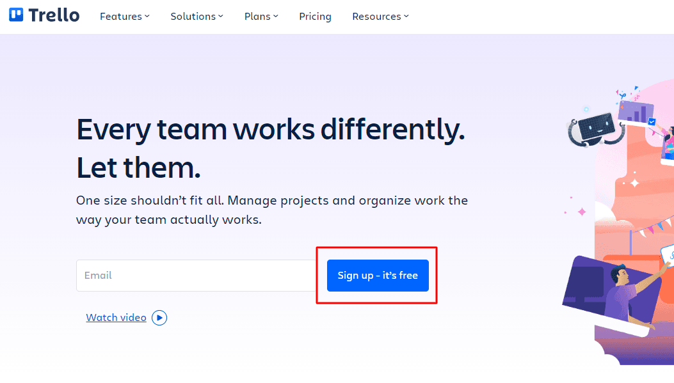
Task: Open the Solutions menu label
Action: [193, 17]
